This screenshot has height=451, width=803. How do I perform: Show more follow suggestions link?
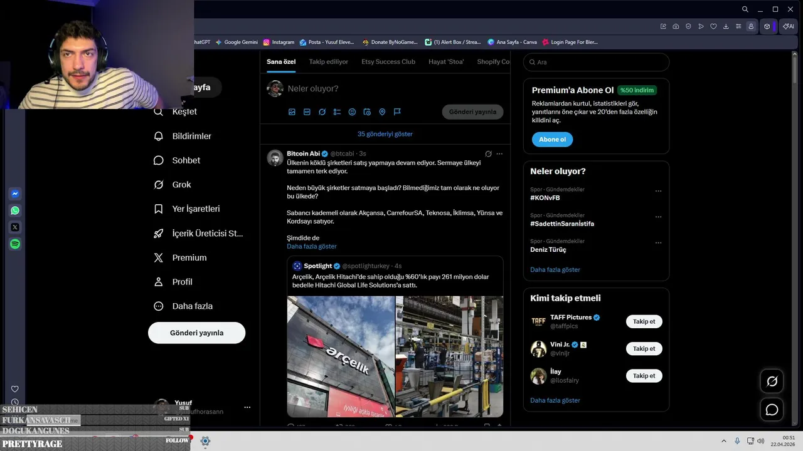(555, 400)
